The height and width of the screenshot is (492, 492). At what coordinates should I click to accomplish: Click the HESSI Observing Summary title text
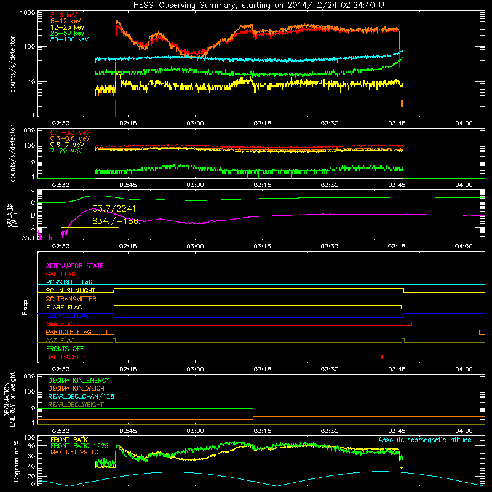pos(261,5)
